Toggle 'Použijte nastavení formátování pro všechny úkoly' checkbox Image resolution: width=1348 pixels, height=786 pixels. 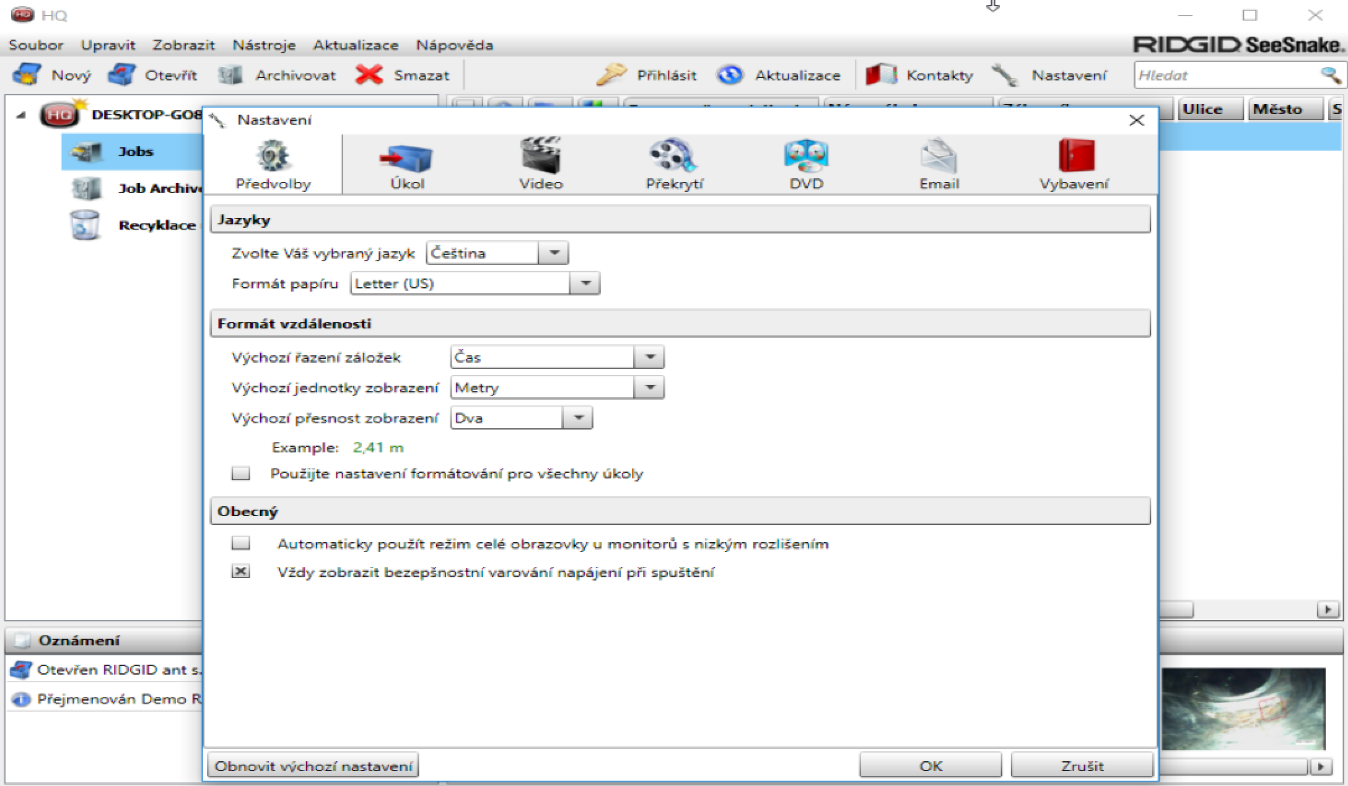240,473
